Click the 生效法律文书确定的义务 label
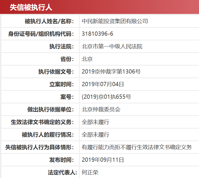199x178 pixels. 42,122
